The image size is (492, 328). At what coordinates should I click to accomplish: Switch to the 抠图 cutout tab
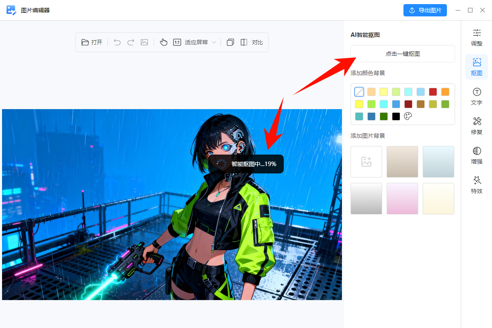477,67
